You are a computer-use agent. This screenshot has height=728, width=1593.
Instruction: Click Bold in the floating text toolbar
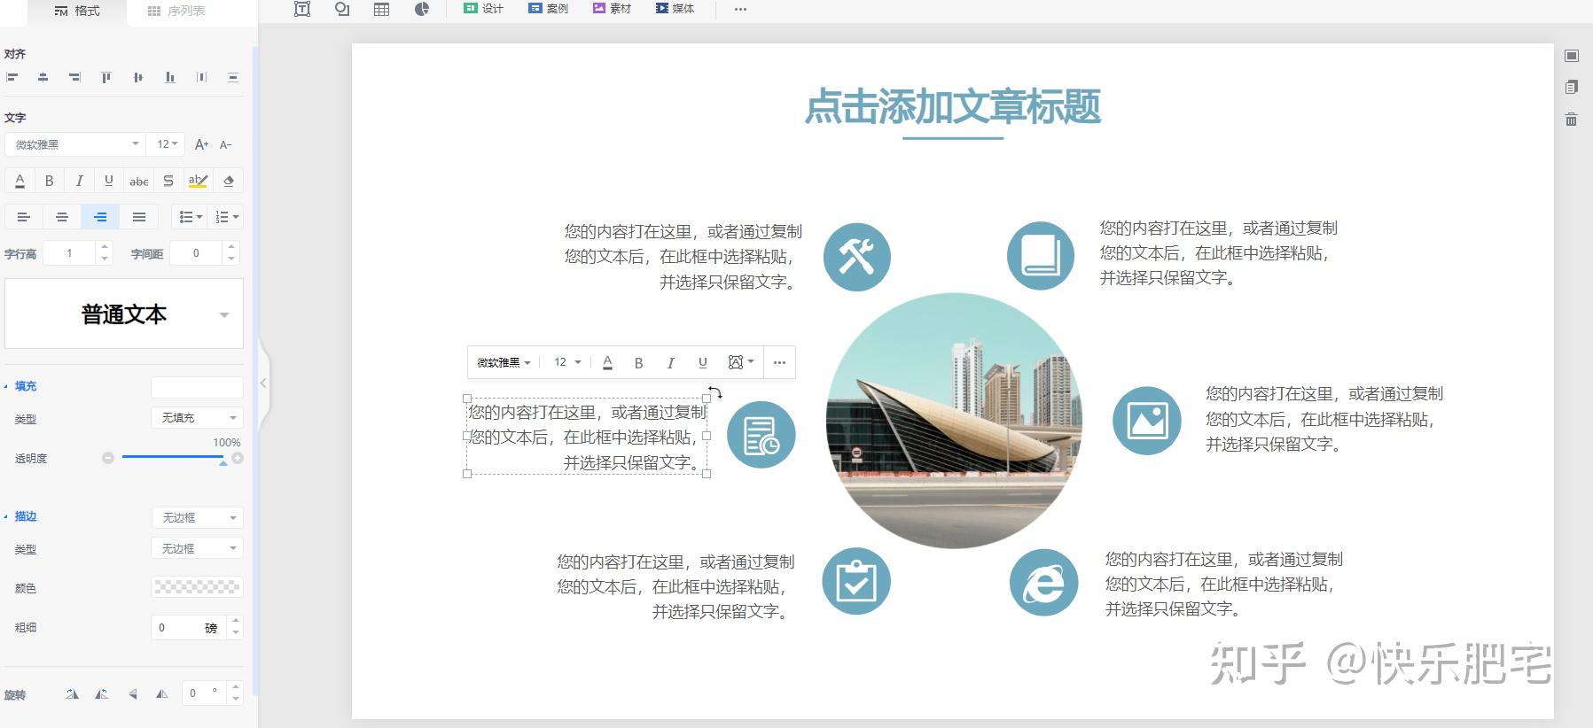click(x=638, y=362)
